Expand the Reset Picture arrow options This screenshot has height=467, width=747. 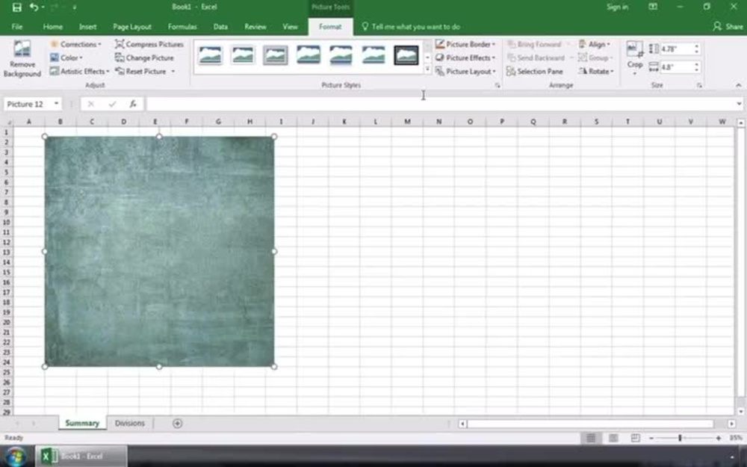[x=173, y=71]
